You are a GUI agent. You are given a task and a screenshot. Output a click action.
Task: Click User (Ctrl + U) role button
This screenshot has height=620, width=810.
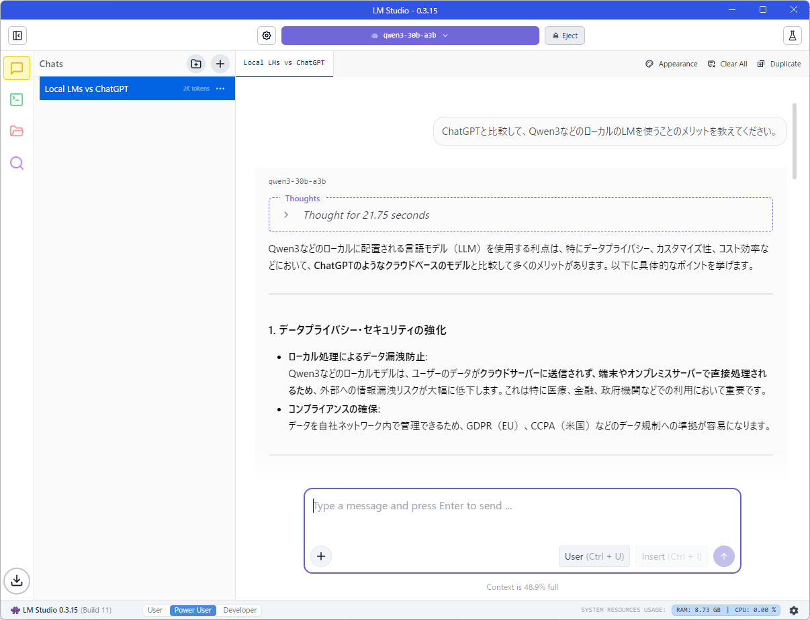[594, 556]
